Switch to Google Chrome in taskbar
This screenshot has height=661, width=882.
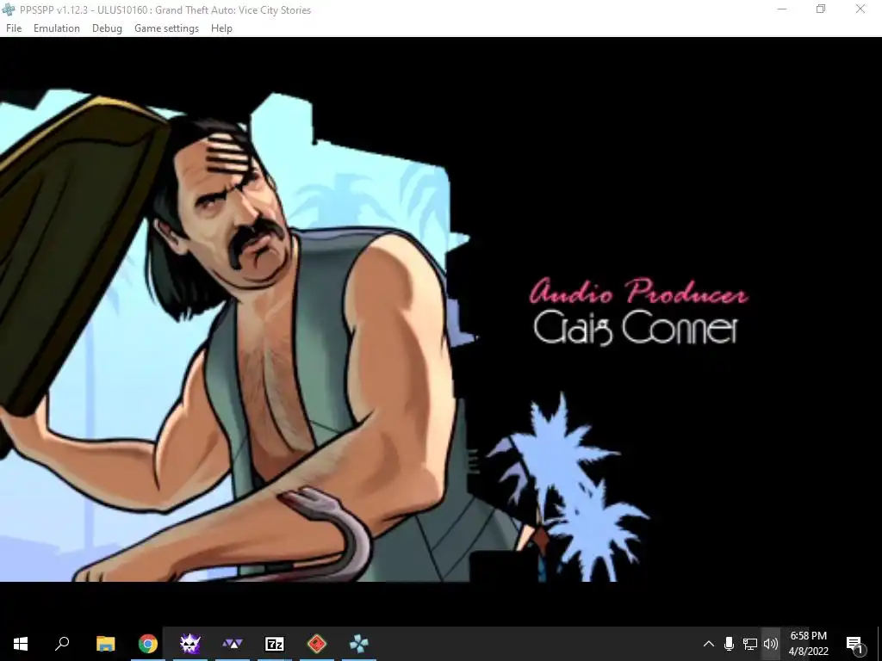(x=147, y=644)
